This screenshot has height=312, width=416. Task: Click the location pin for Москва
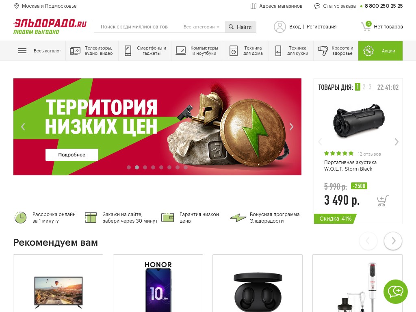click(x=16, y=6)
